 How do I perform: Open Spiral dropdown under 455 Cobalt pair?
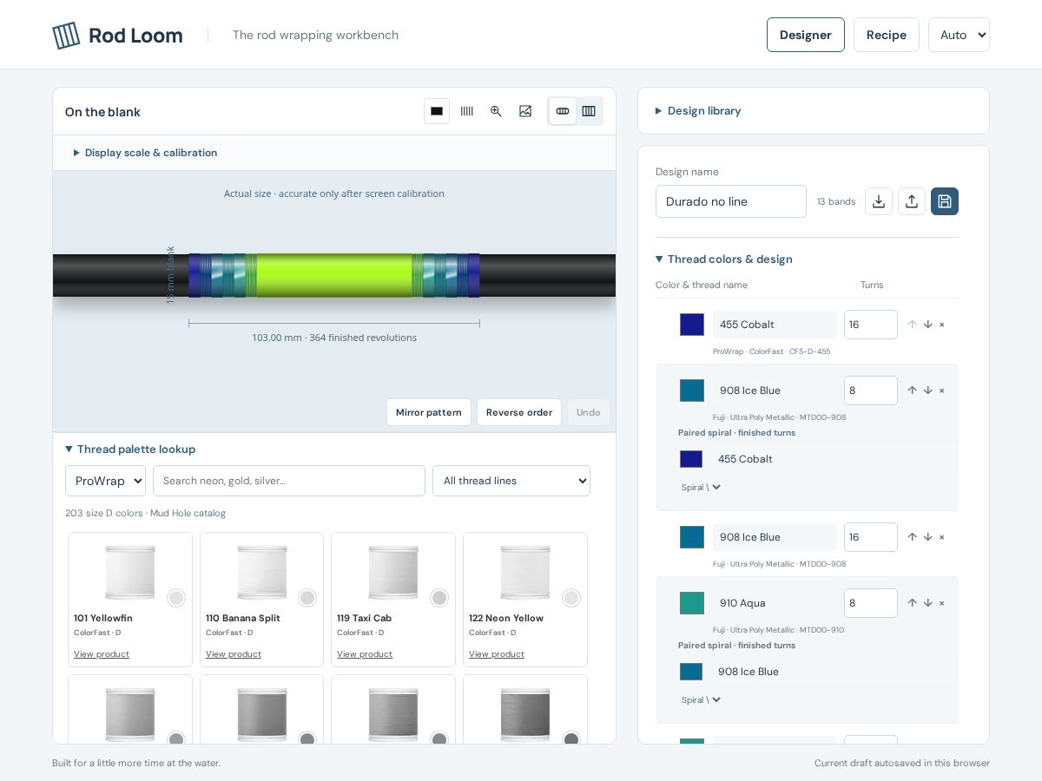tap(702, 488)
